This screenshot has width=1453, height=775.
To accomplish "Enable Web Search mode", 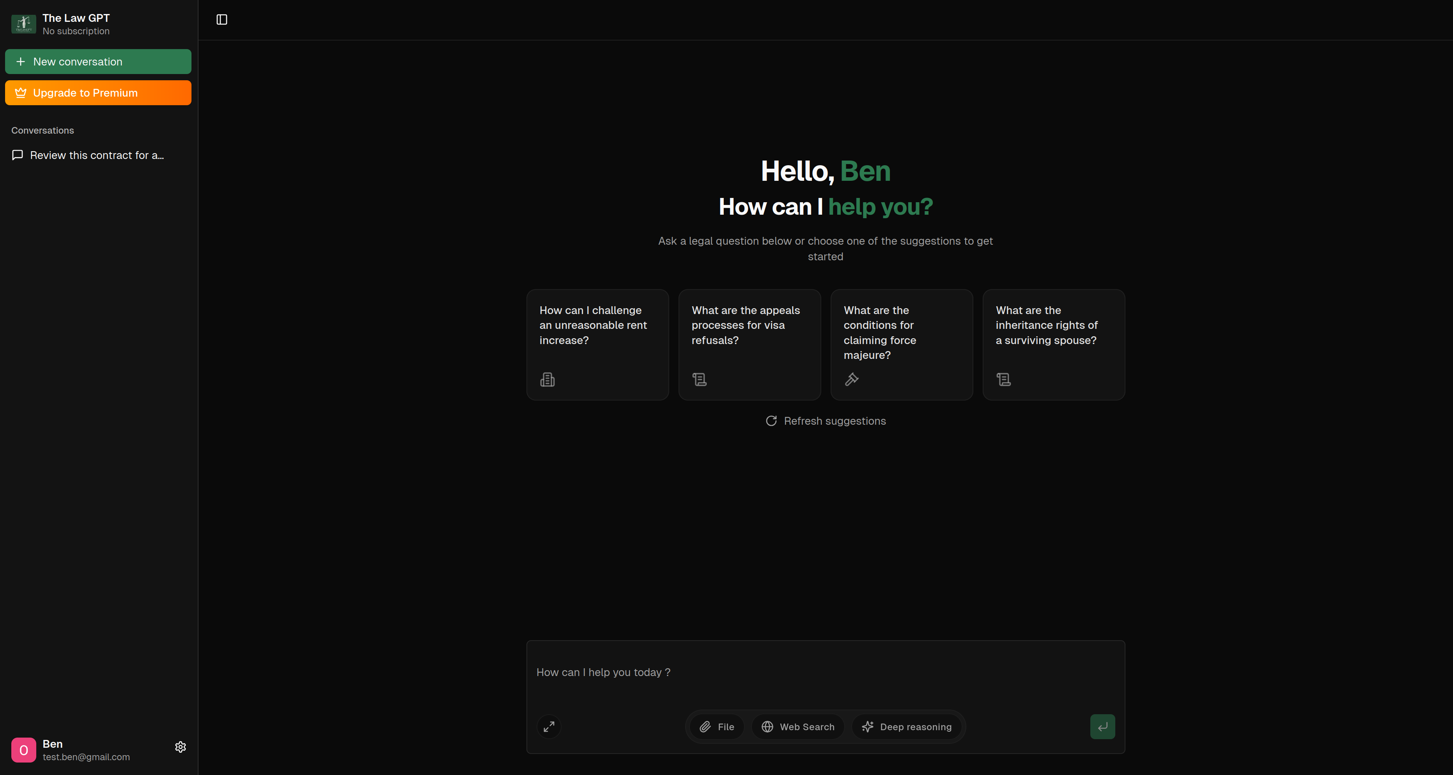I will (x=797, y=727).
